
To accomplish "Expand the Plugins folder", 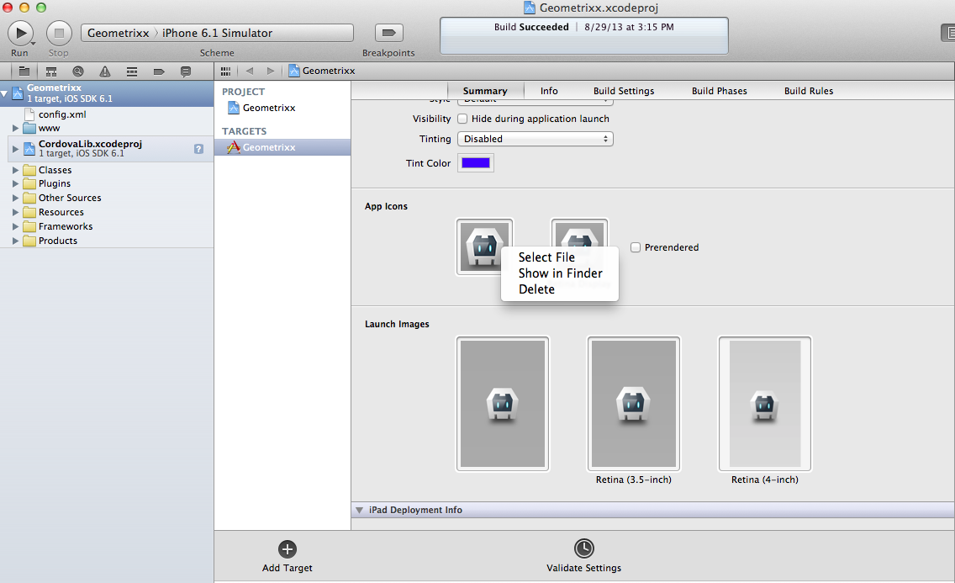I will 15,183.
